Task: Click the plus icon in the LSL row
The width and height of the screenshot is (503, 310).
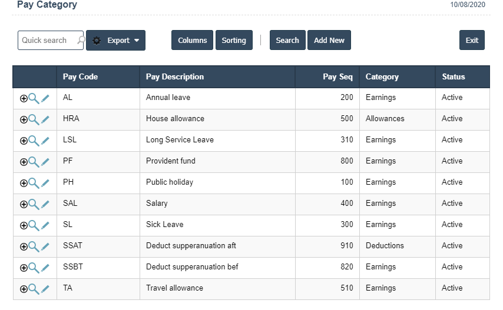Action: pos(24,141)
